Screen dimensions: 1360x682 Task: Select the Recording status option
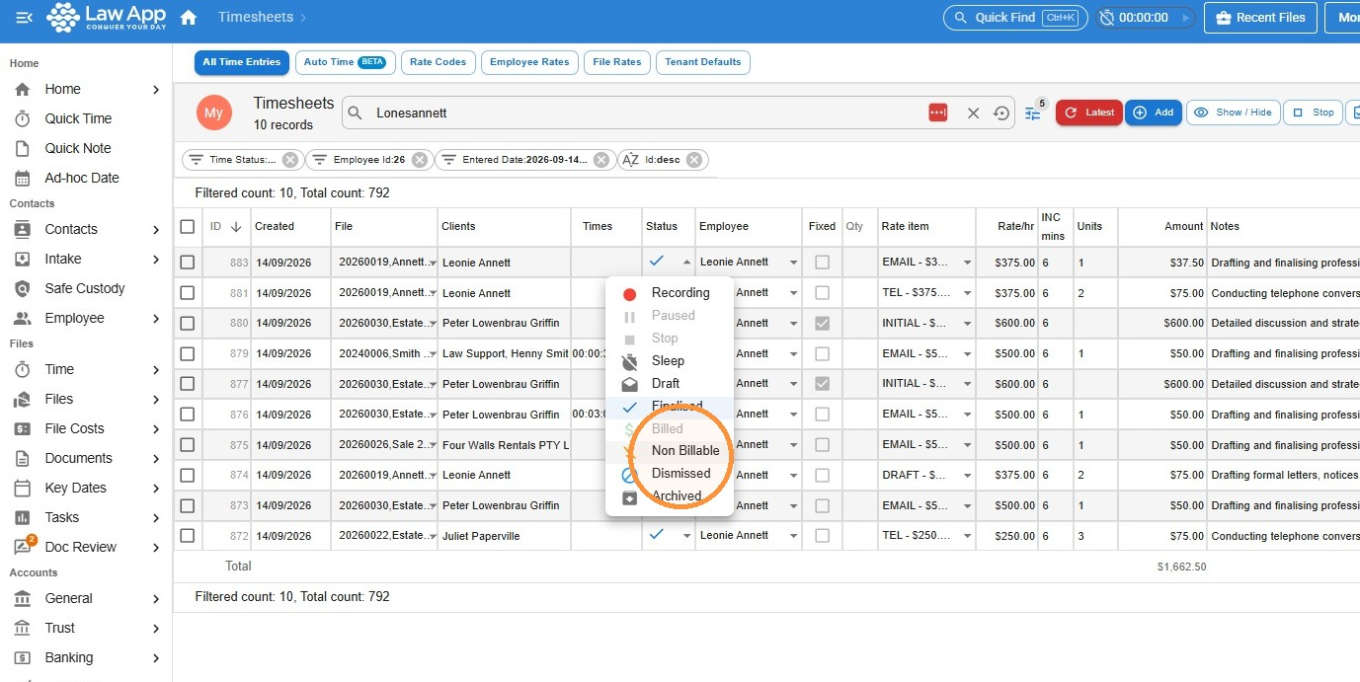point(670,293)
